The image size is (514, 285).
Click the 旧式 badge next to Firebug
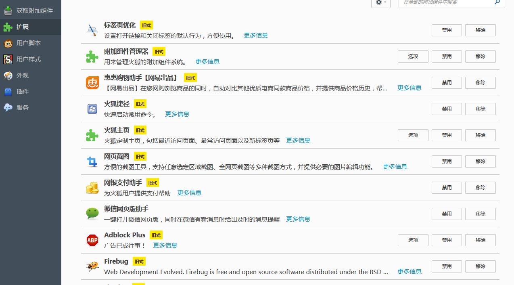click(139, 261)
